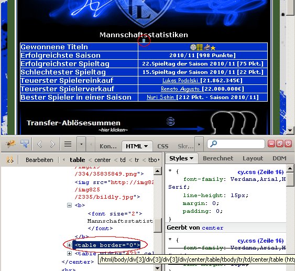Click the Firebug power off icon

coord(288,144)
